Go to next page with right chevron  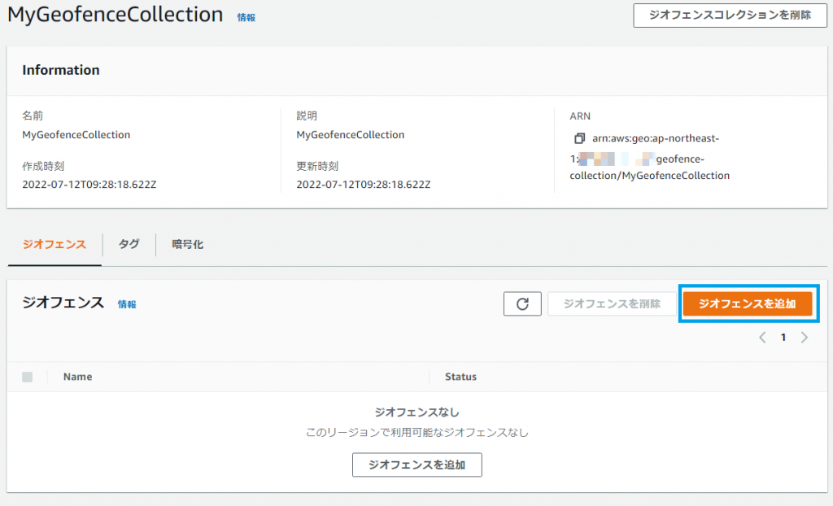(805, 338)
